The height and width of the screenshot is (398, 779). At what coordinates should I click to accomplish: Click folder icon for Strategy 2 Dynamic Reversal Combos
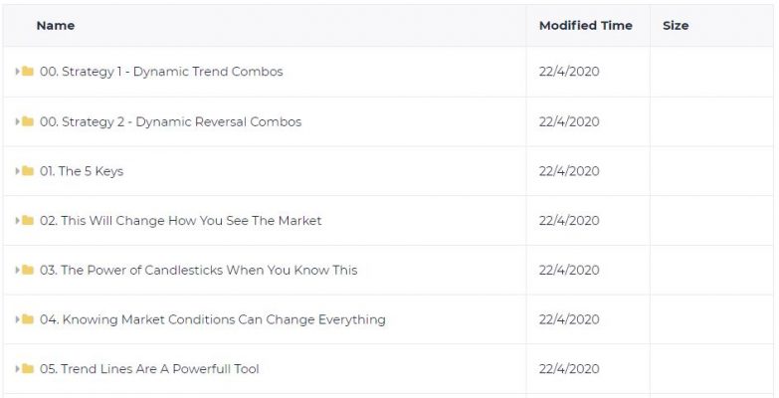pos(28,121)
